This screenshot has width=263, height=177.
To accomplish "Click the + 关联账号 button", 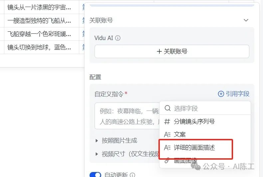I will coord(172,51).
